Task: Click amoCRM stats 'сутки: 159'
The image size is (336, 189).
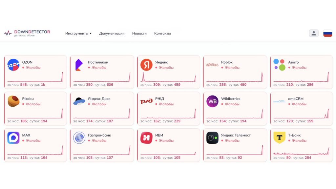Action: pos(304,121)
